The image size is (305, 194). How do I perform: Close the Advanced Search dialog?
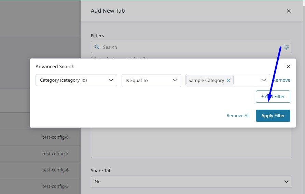288,67
